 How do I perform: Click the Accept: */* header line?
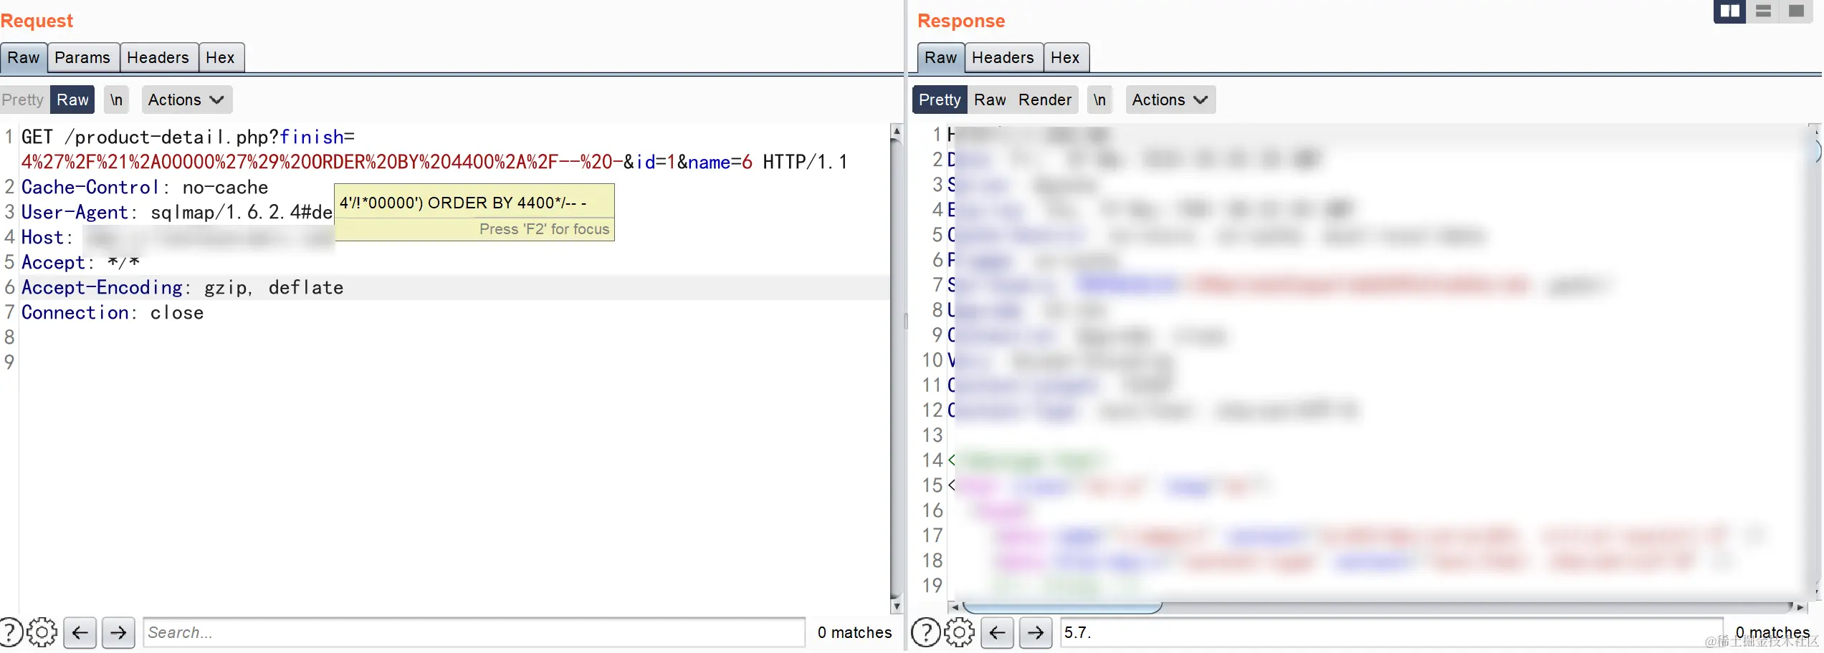pos(80,262)
